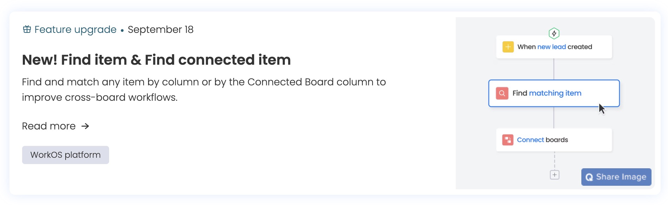Click the small plus icon below Connect boards
This screenshot has height=205, width=668.
click(x=554, y=175)
